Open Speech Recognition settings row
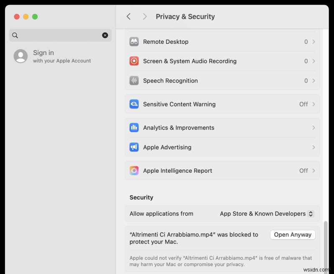Screen dimensions: 334x274 coord(222,80)
